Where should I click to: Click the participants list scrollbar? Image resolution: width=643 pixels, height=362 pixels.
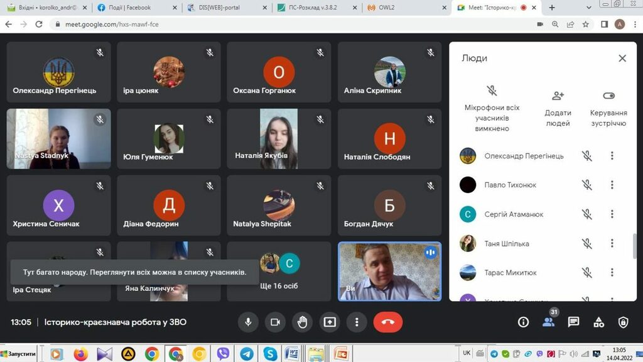click(x=634, y=245)
